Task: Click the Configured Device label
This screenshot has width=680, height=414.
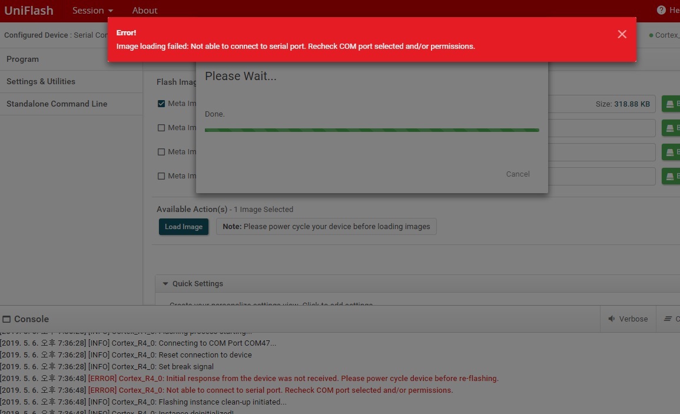Action: tap(36, 35)
